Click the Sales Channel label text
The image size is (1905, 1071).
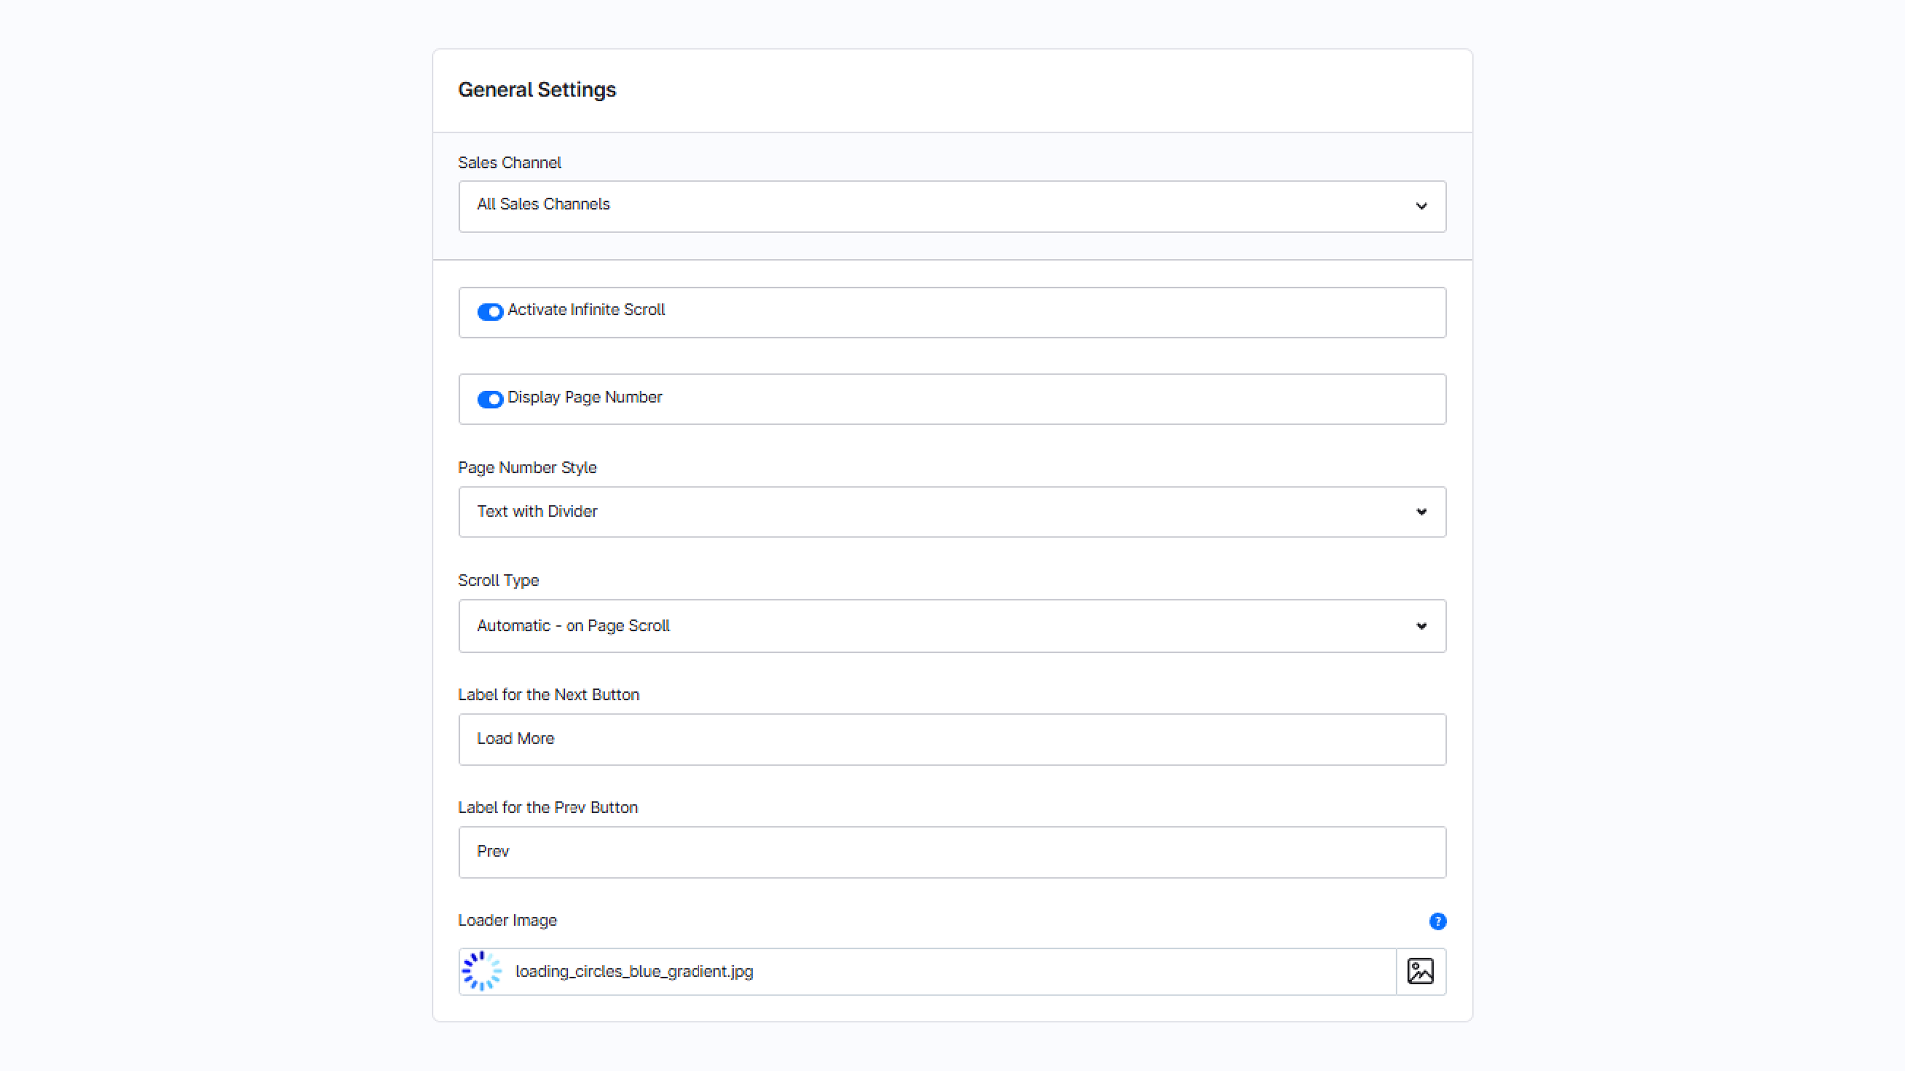pyautogui.click(x=509, y=163)
